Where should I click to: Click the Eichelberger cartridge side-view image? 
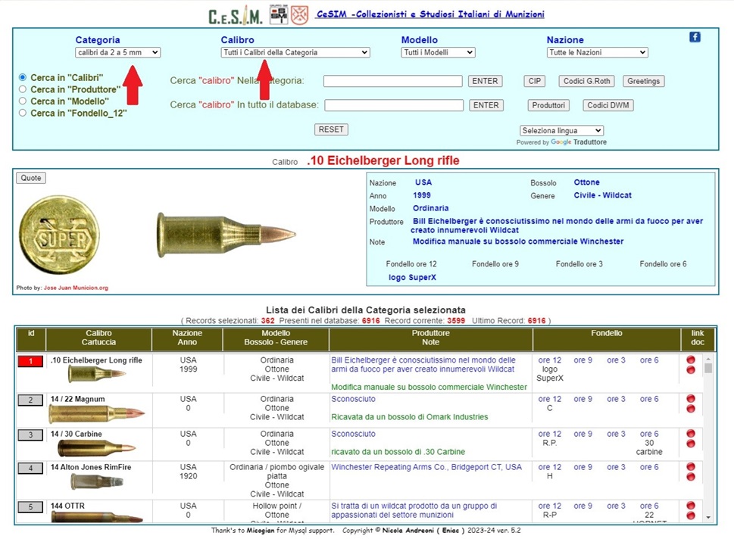(x=226, y=235)
